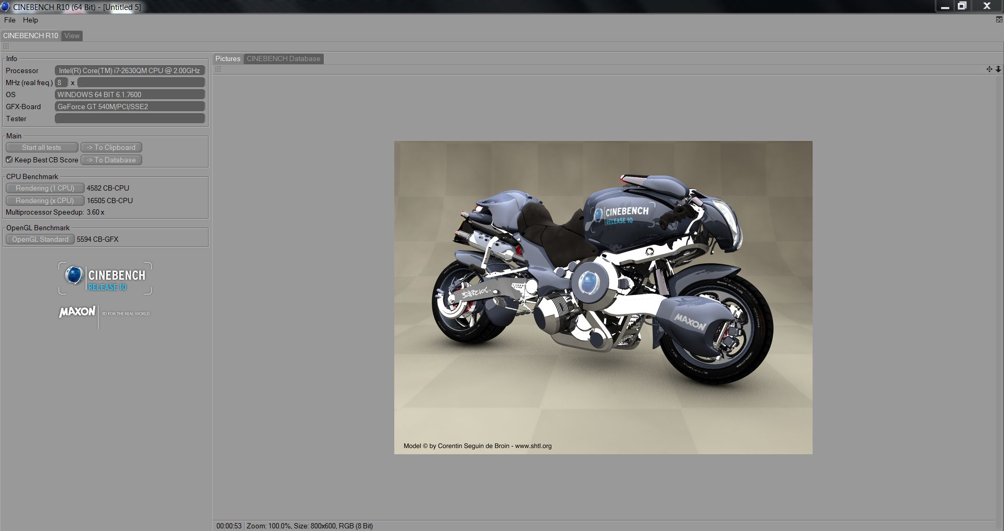Viewport: 1004px width, 531px height.
Task: Open the File menu
Action: point(9,20)
